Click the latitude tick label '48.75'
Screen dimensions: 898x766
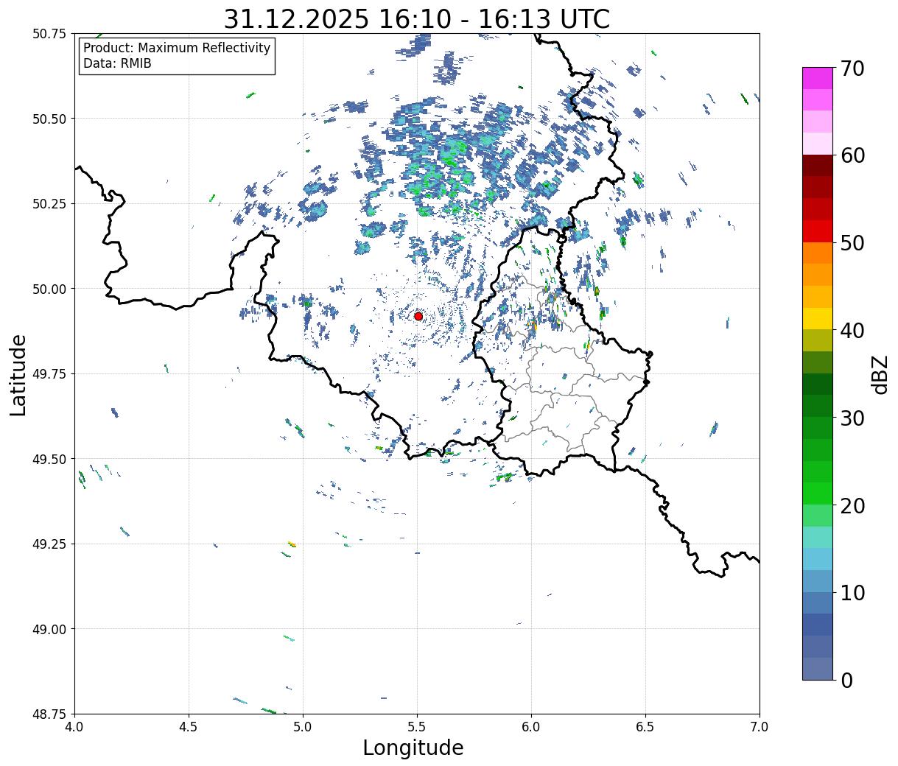[x=49, y=714]
